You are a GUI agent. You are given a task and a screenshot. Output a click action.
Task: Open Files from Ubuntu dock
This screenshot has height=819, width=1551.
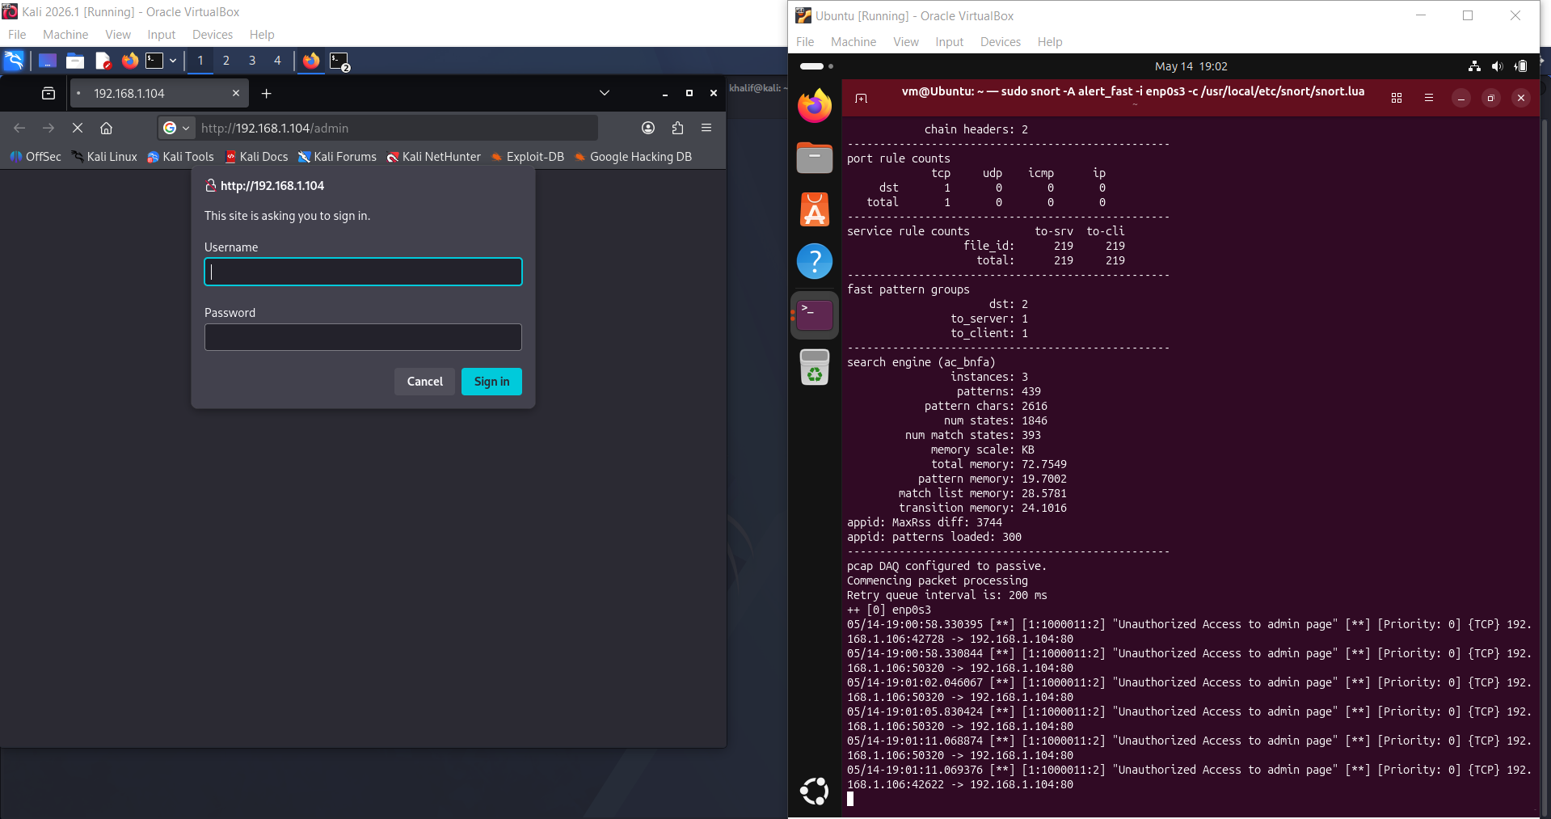click(815, 158)
